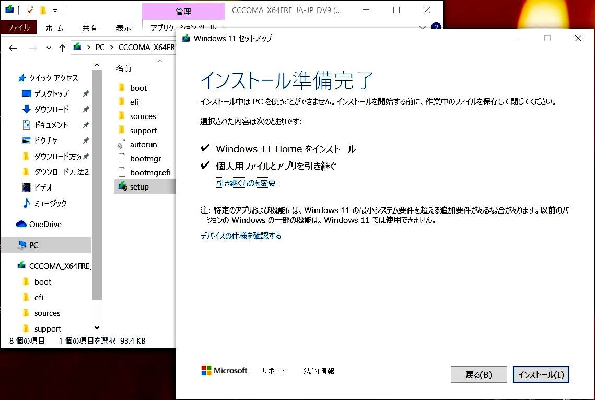Select the 管理 contextual tab
595x400 pixels.
[183, 11]
